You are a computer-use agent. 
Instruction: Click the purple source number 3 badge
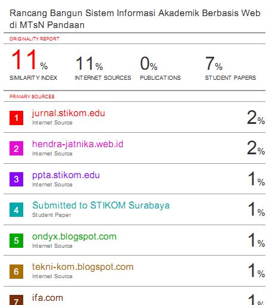tap(16, 179)
